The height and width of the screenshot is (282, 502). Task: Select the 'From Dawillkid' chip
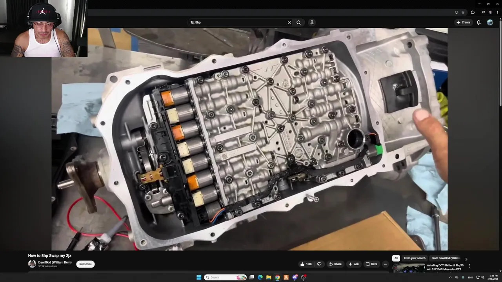445,258
